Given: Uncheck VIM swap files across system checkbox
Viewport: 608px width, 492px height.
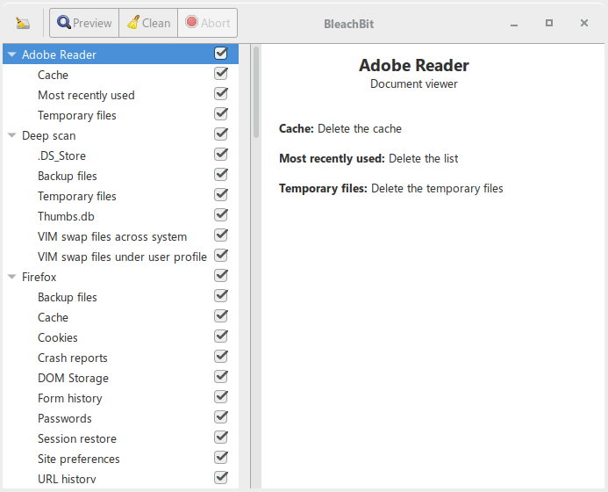Looking at the screenshot, I should click(220, 235).
